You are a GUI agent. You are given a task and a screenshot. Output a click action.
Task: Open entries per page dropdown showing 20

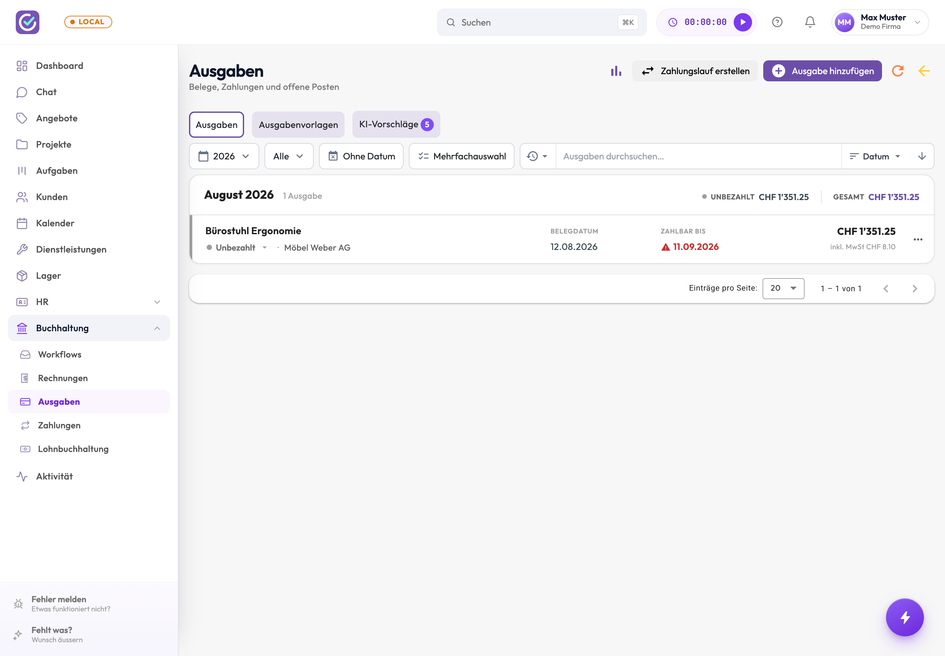[783, 288]
